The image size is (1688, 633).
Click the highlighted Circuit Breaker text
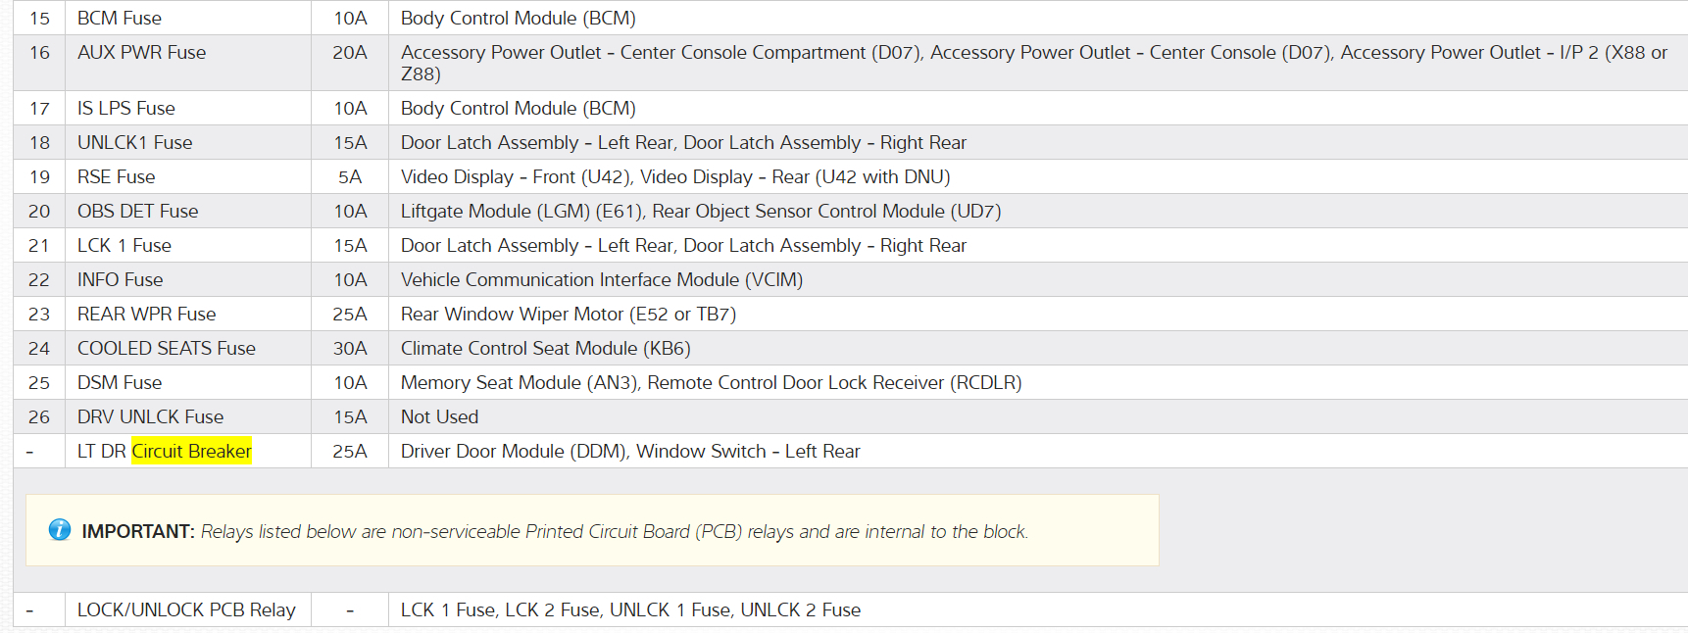[191, 451]
